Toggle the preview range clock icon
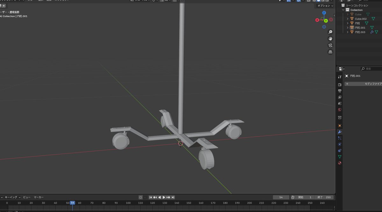 [293, 197]
